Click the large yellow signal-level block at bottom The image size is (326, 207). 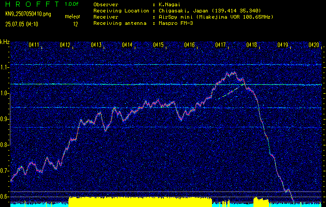point(140,202)
